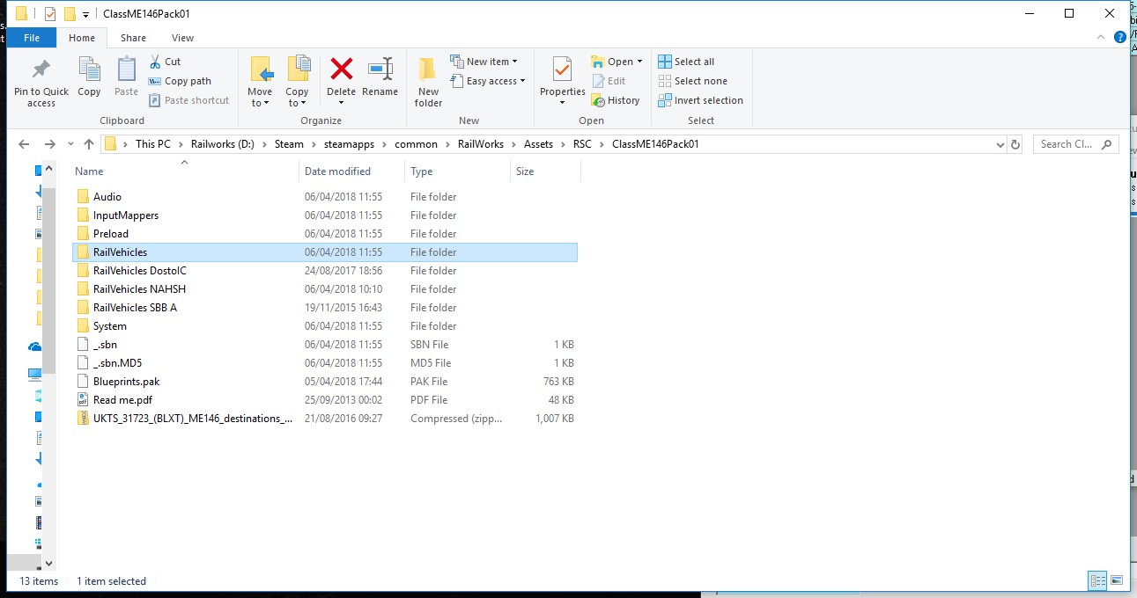Create a New folder from ribbon
Viewport: 1137px width, 598px height.
(428, 81)
